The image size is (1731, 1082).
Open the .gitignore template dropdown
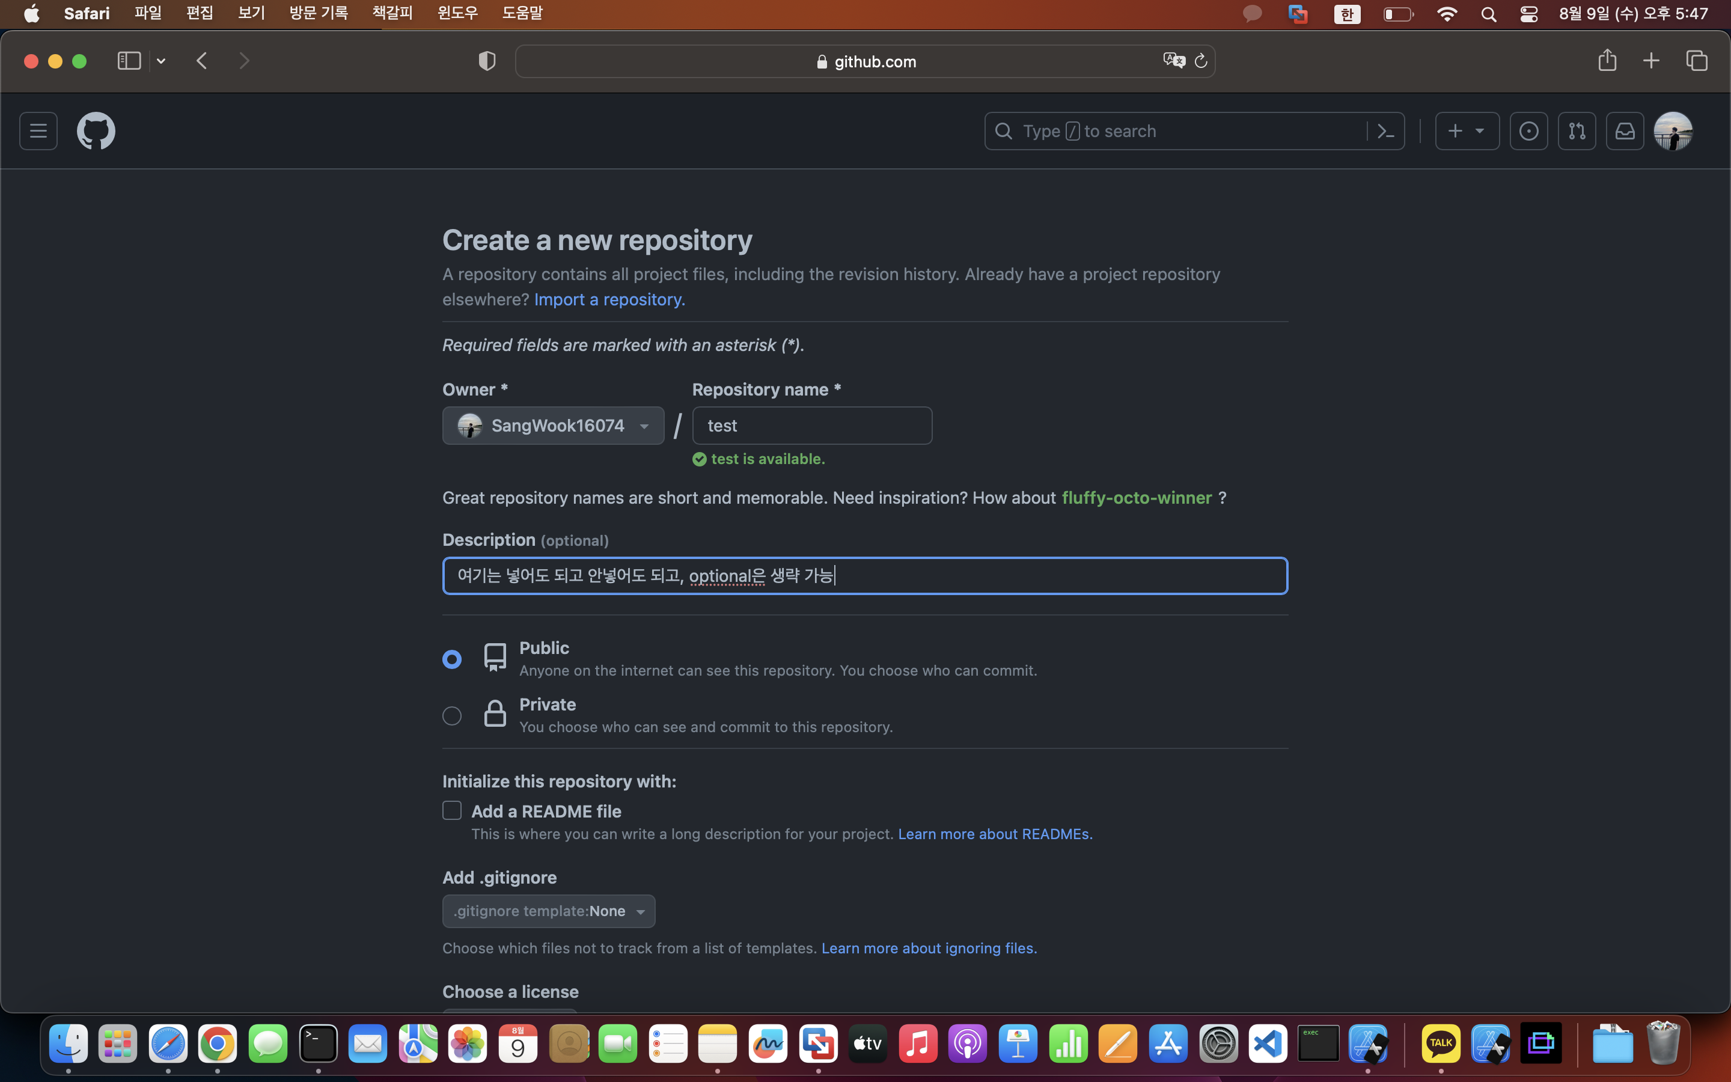click(549, 911)
